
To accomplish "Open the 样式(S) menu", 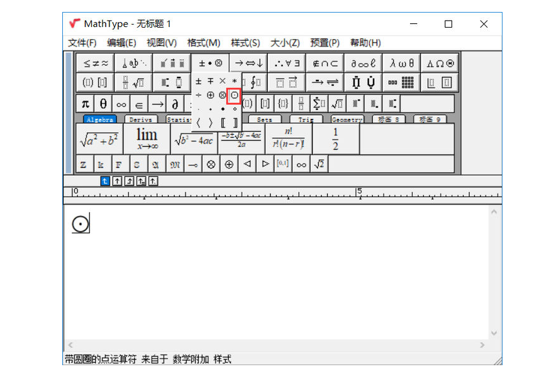I will [245, 43].
